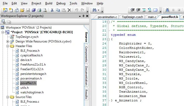The height and width of the screenshot is (106, 184).
Task: Open the File menu
Action: 5,3
